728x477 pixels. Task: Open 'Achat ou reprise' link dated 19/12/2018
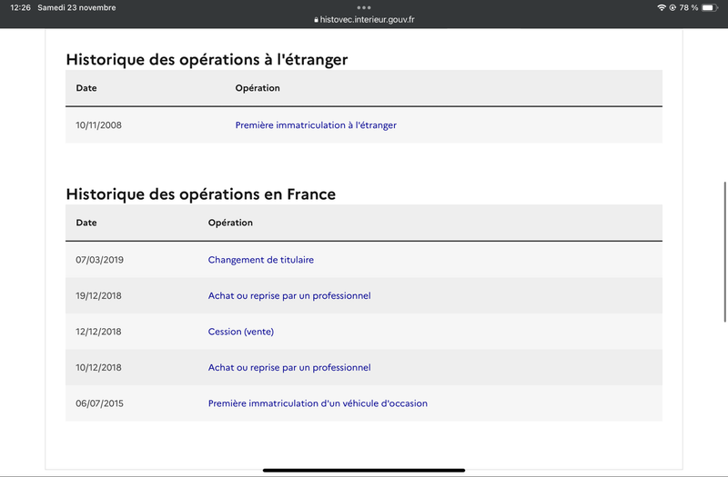[x=289, y=296]
